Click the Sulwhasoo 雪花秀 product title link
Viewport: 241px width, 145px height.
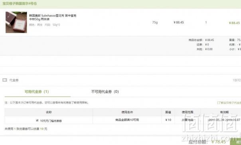pyautogui.click(x=53, y=18)
